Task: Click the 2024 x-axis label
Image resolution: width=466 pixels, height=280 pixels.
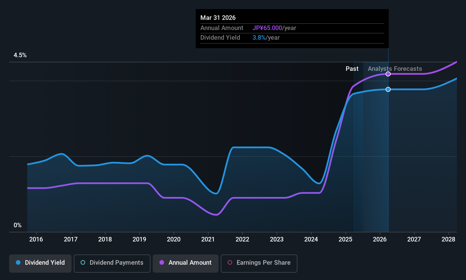Action: [311, 239]
